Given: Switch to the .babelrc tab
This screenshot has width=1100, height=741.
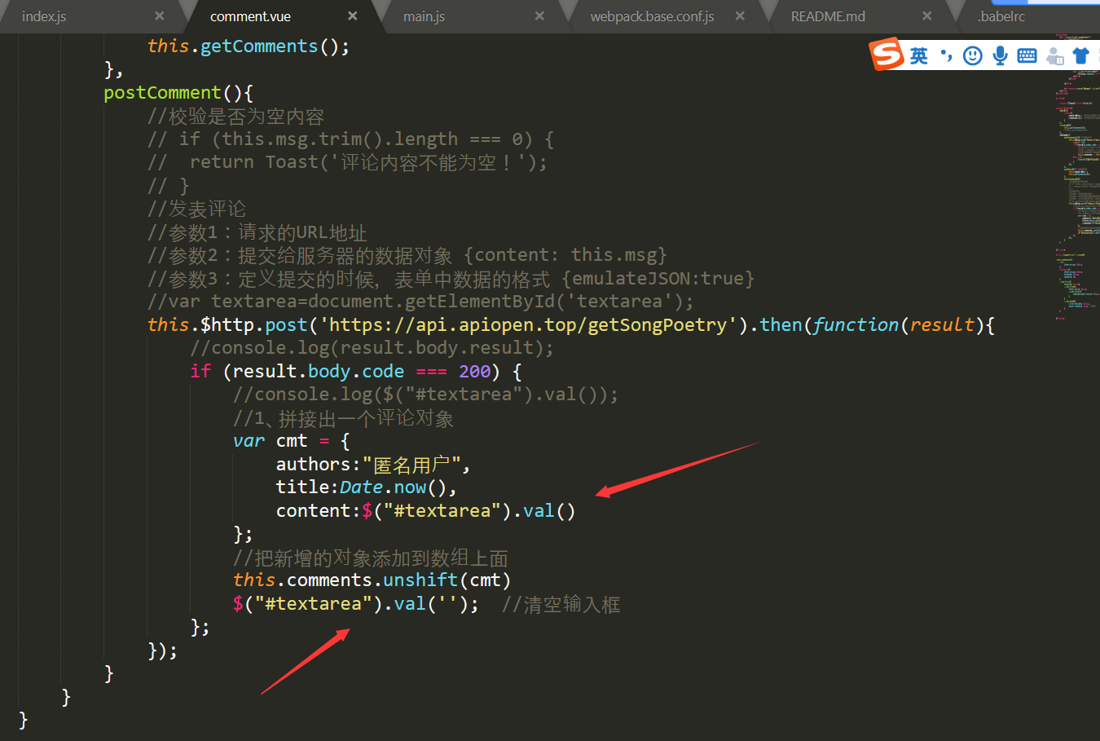Looking at the screenshot, I should coord(1001,16).
